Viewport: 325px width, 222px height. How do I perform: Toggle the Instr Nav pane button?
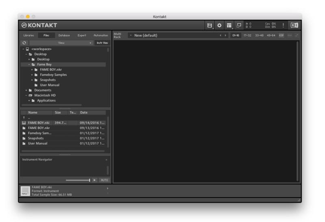point(102,43)
